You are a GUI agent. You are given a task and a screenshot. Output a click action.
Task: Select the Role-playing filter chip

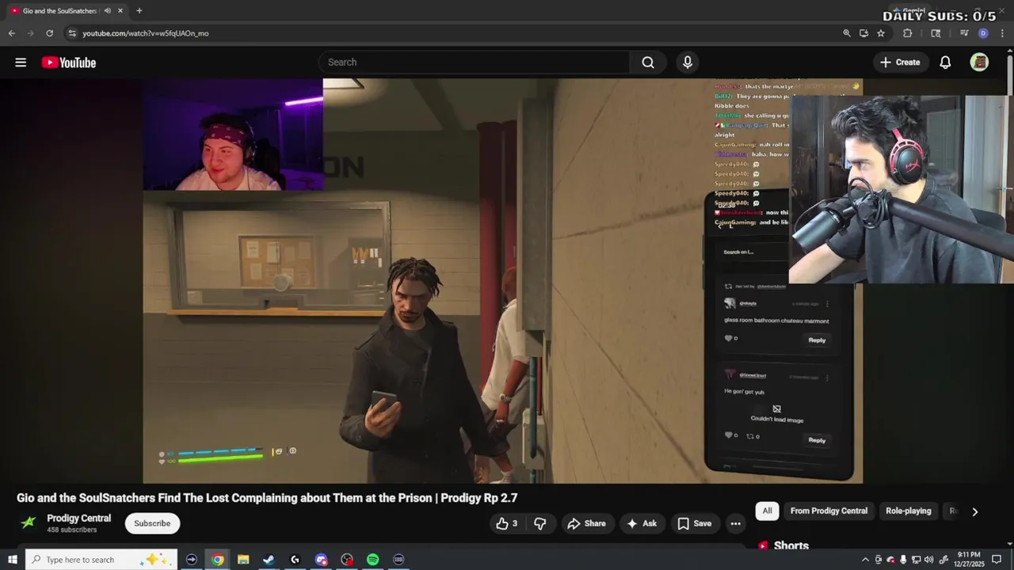coord(909,511)
